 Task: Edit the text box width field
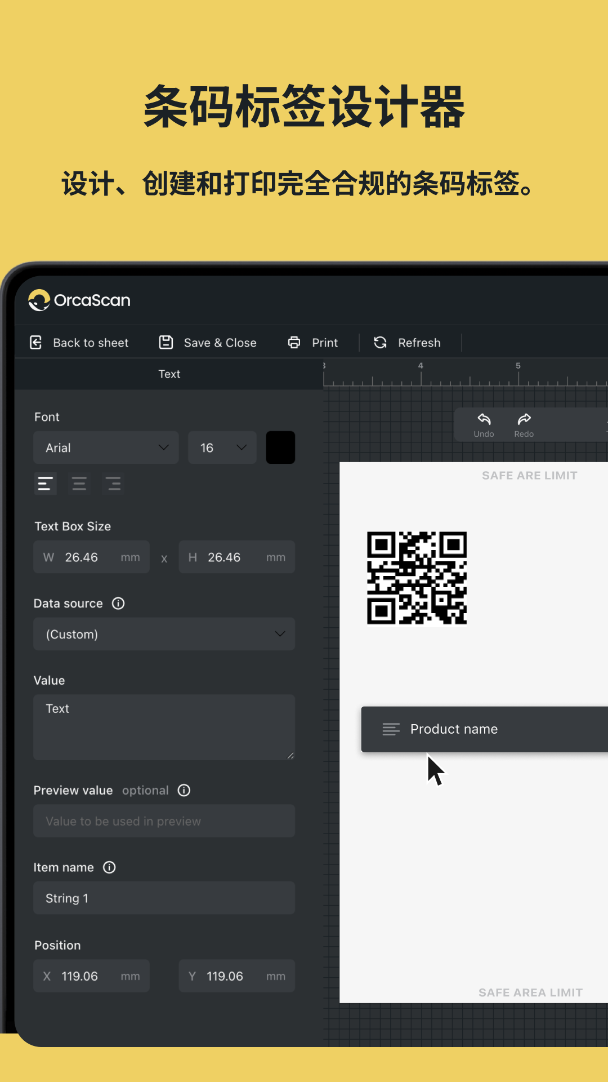(x=92, y=557)
